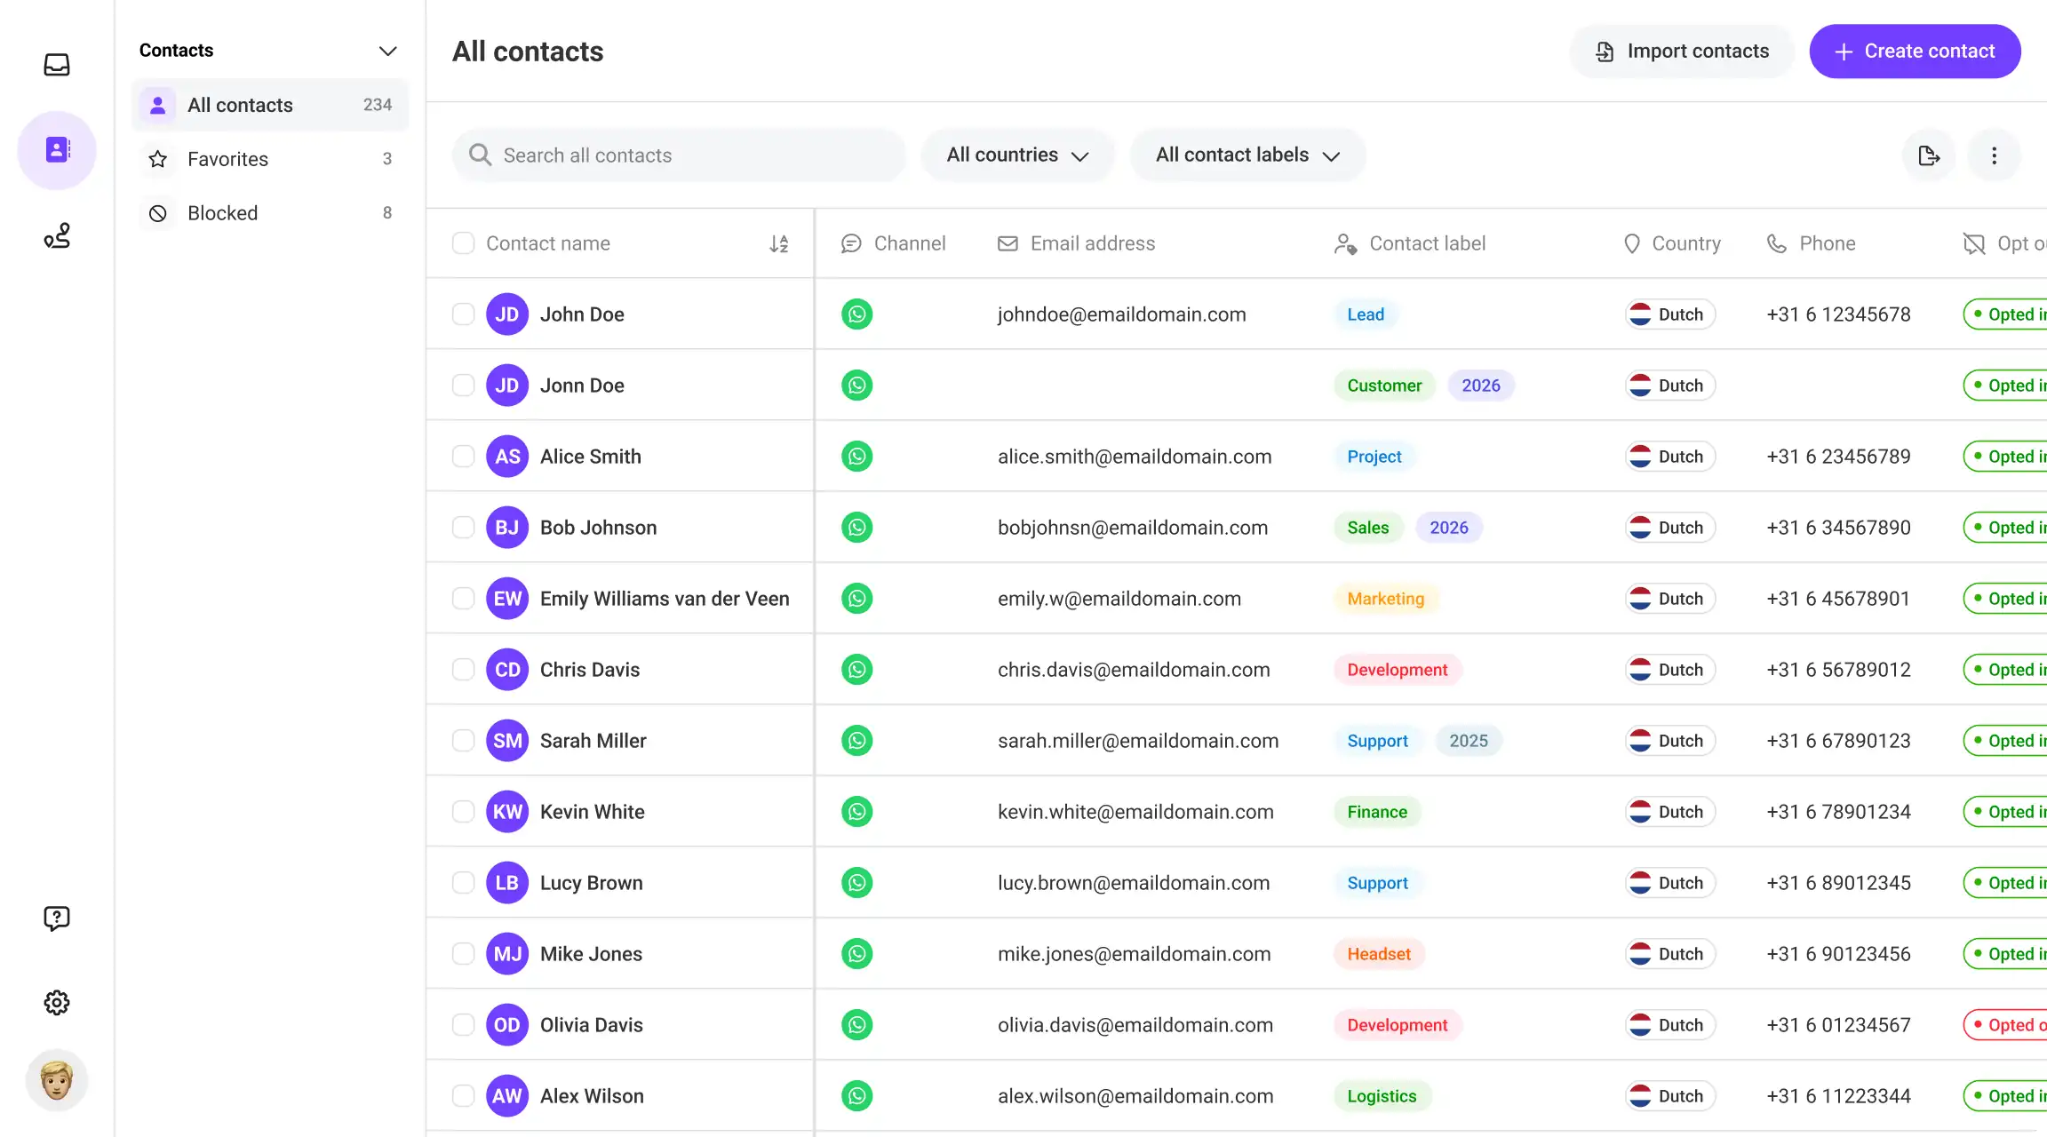
Task: Open the journeys route icon in sidebar
Action: 57,235
